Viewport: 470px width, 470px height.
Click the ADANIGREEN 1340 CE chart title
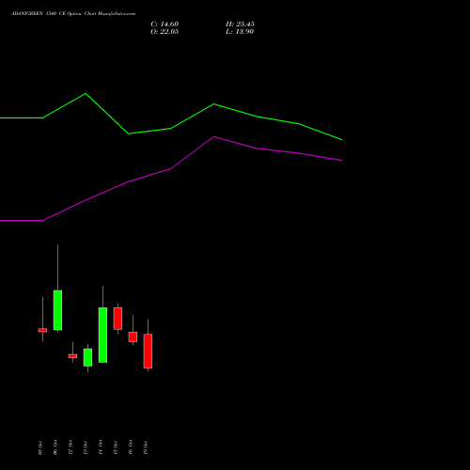point(73,14)
